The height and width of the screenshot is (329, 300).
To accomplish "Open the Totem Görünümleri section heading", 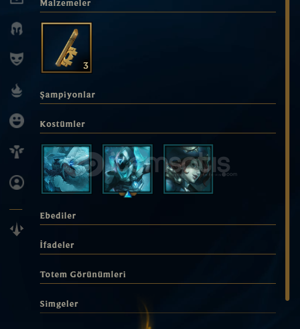I will click(x=83, y=274).
